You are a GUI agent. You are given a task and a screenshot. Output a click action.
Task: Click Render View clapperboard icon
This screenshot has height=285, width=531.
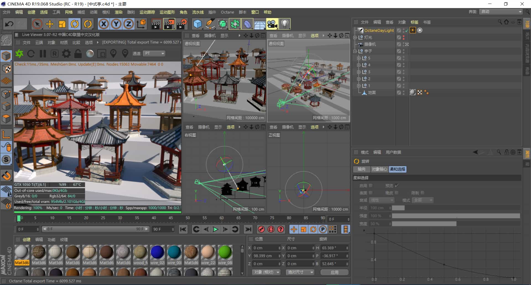point(156,24)
